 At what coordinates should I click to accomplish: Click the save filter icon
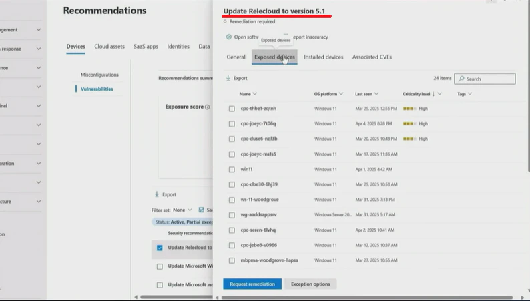click(x=202, y=210)
